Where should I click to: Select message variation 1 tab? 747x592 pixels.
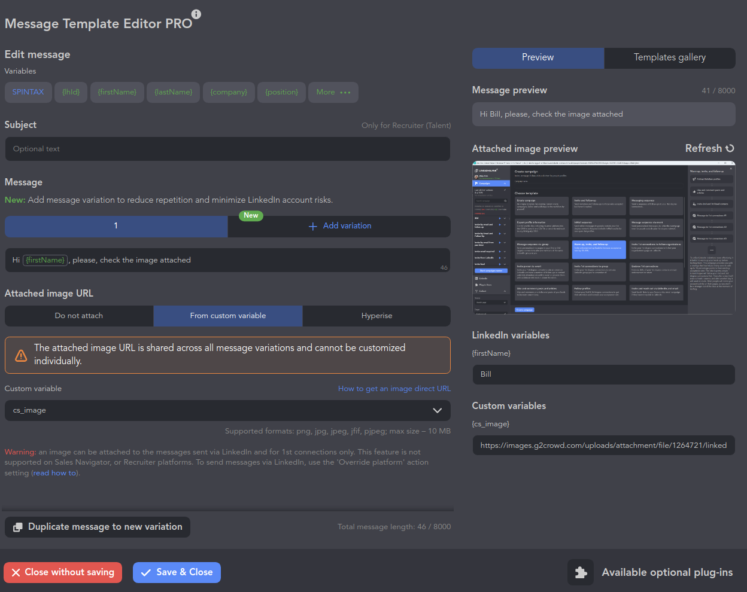[116, 226]
